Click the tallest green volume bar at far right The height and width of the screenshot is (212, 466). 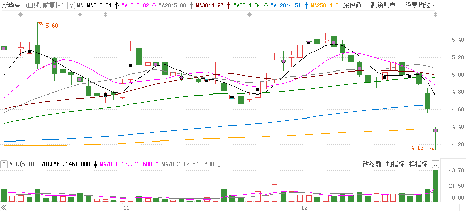tap(436, 186)
